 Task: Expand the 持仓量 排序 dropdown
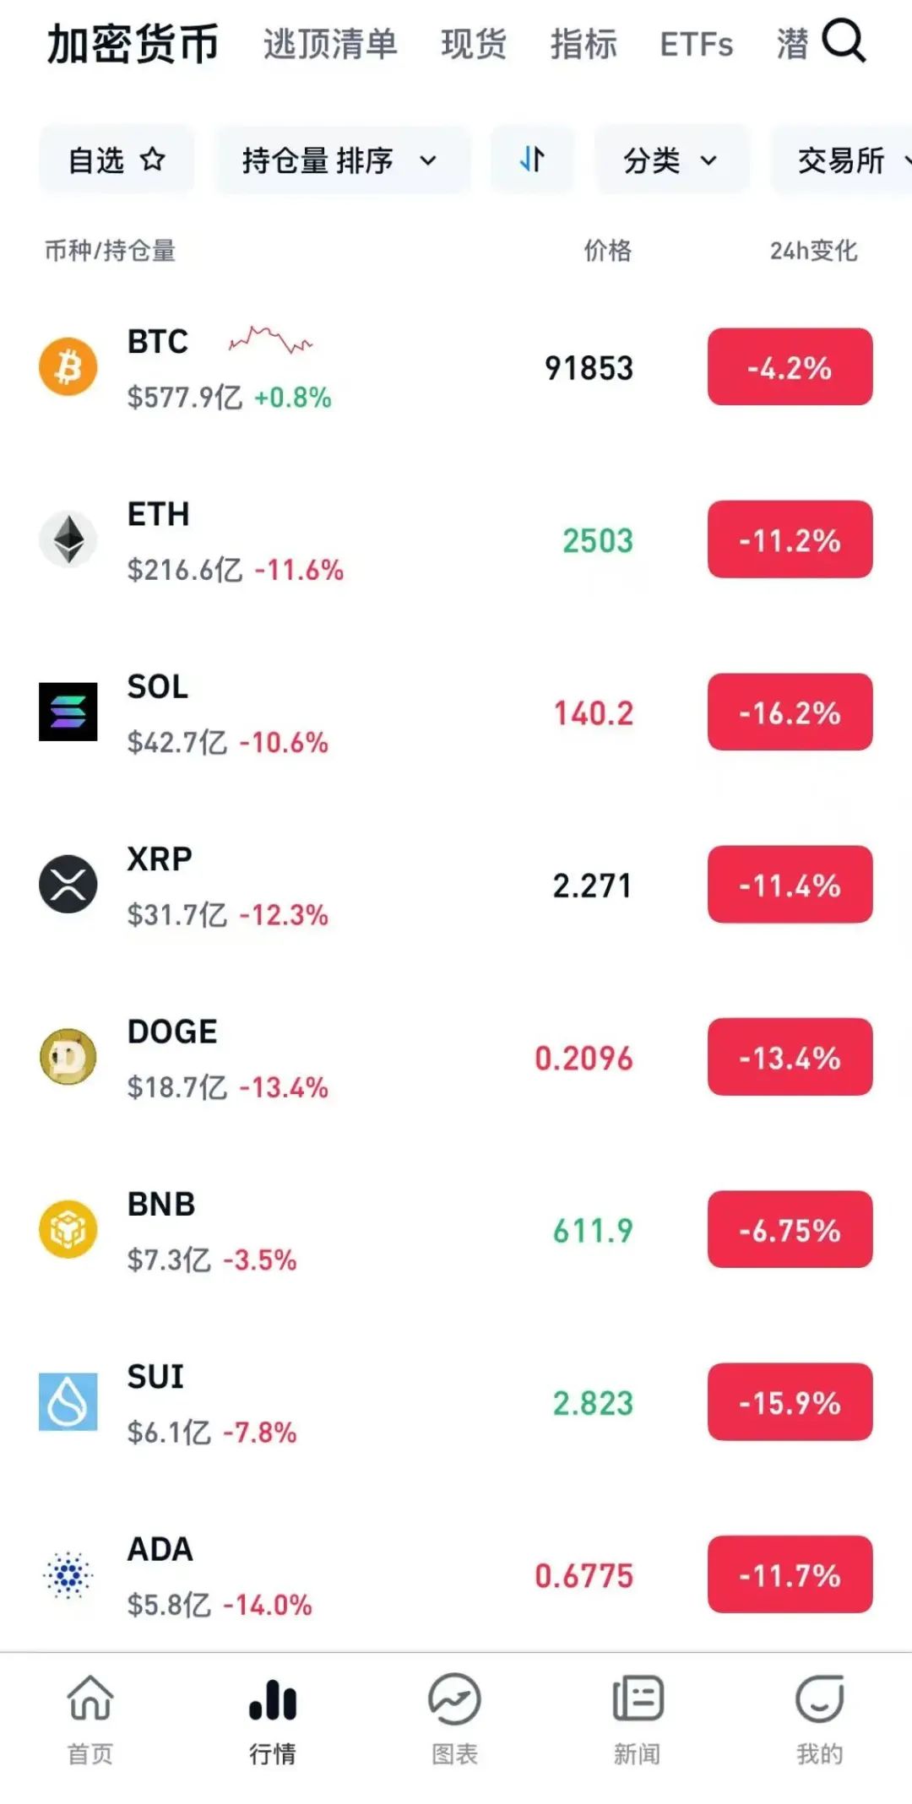(341, 160)
